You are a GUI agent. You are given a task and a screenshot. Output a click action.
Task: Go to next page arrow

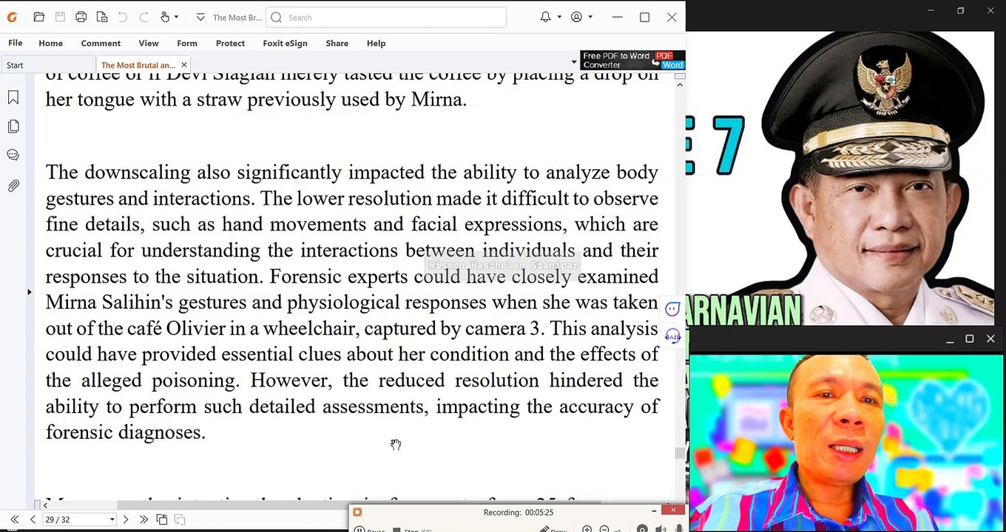[x=125, y=519]
